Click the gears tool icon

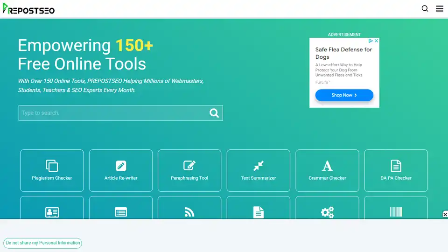point(328,212)
